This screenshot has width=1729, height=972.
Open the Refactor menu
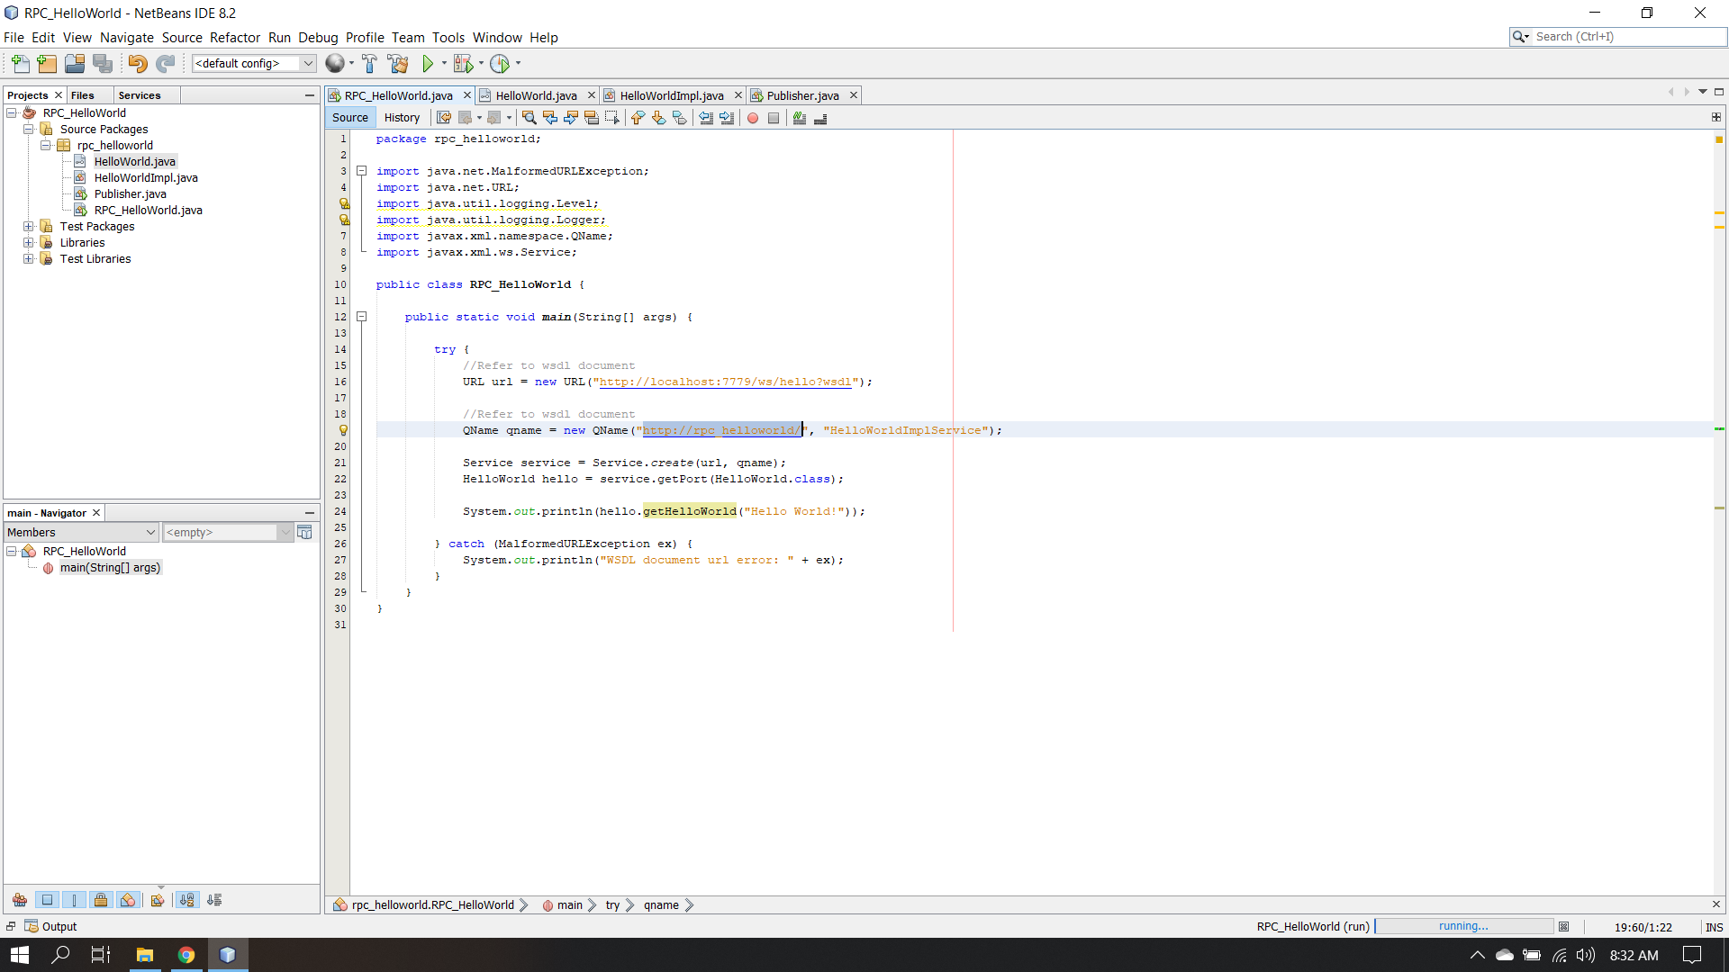click(235, 38)
